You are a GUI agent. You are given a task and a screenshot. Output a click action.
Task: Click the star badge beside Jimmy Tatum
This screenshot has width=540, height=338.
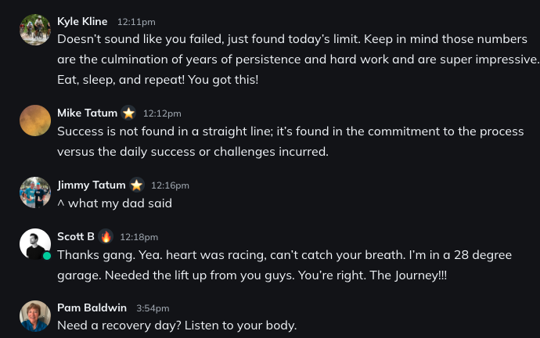click(137, 185)
